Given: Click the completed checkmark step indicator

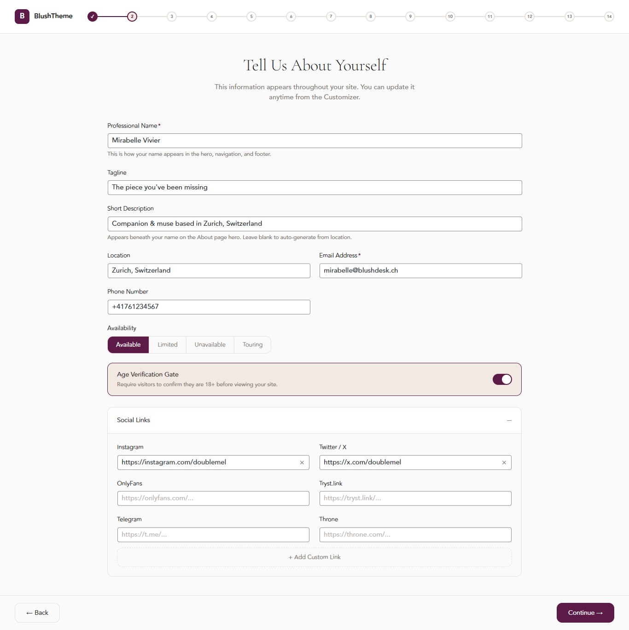Looking at the screenshot, I should tap(93, 16).
